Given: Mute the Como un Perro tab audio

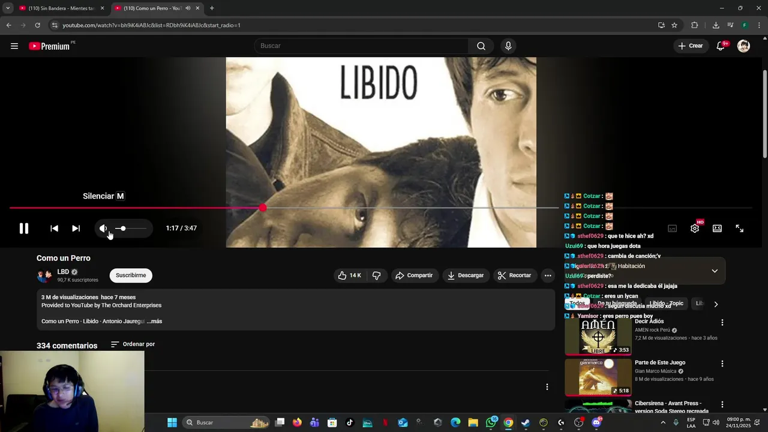Looking at the screenshot, I should click(188, 8).
